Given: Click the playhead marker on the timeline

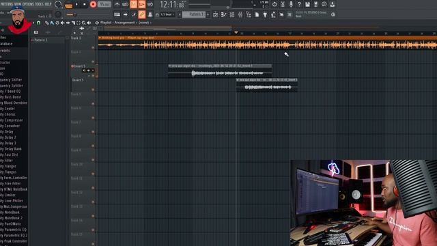Looking at the screenshot, I should click(x=236, y=33).
